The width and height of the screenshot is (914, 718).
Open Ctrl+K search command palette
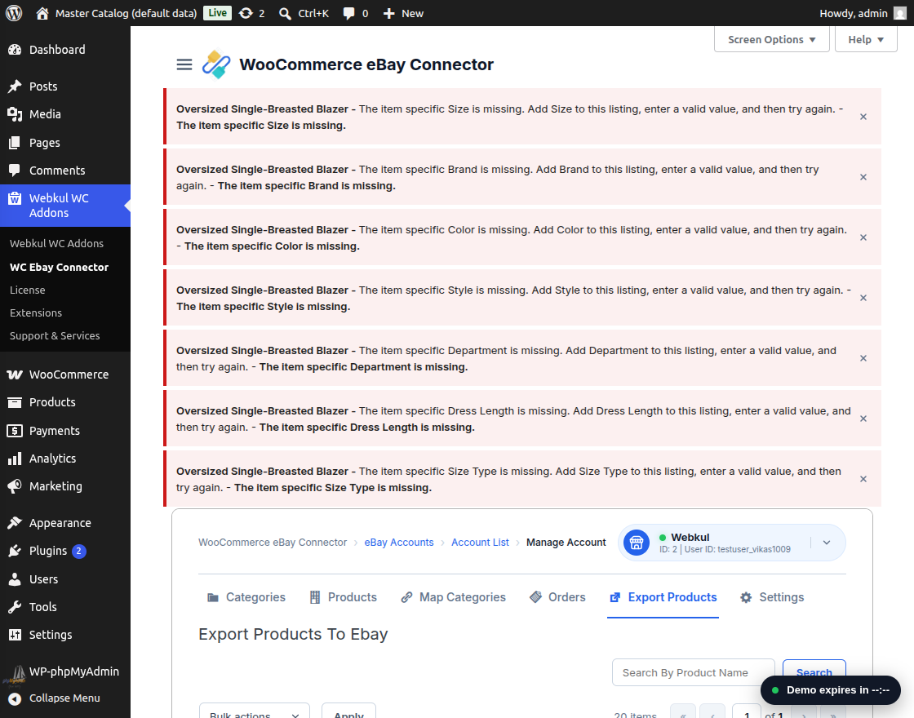click(304, 13)
